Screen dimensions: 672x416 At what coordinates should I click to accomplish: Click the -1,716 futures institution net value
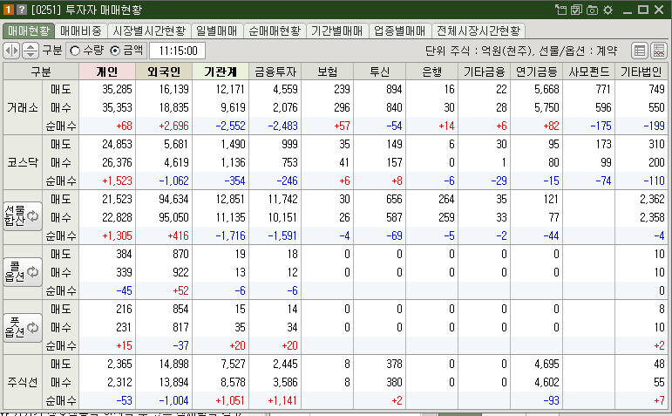point(230,235)
